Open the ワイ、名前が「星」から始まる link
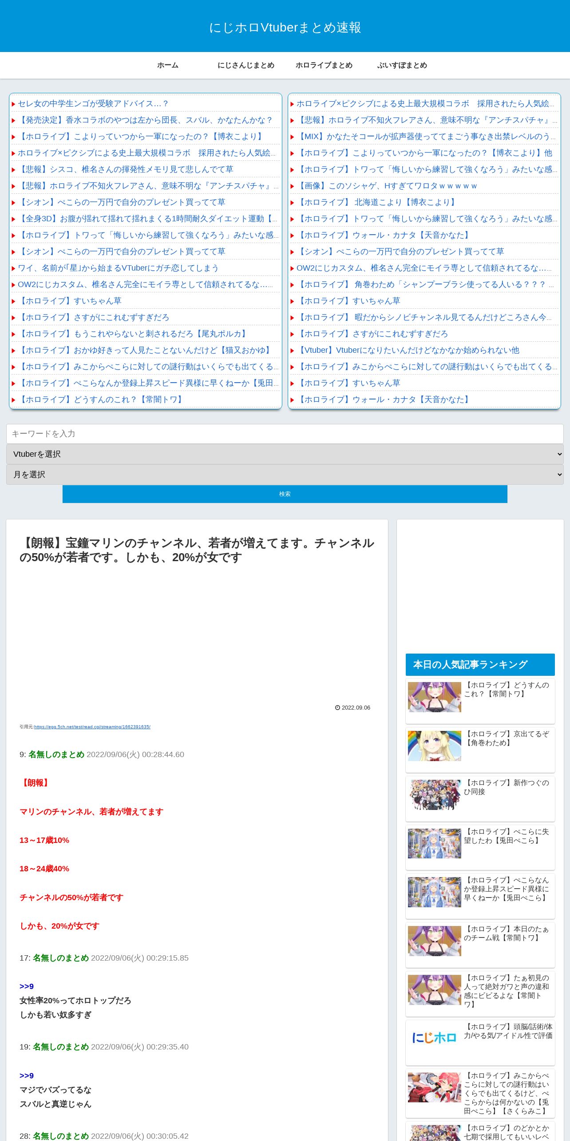 click(x=118, y=268)
